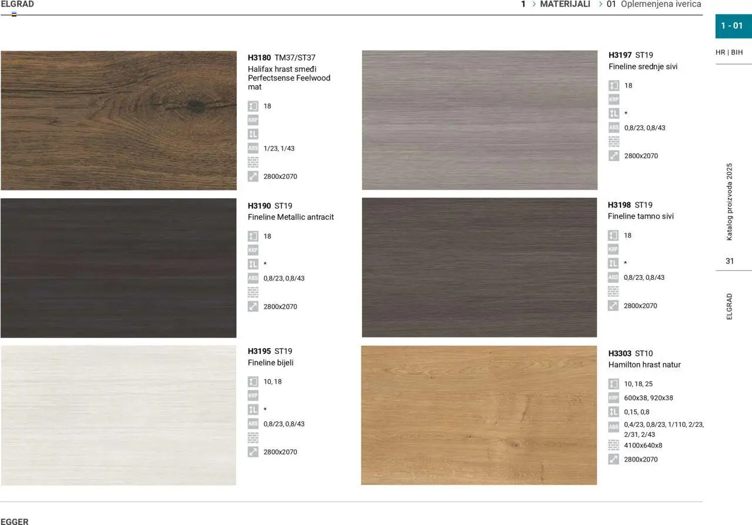Click the laminate icon under H3190
Screen dimensions: 752x525
click(x=253, y=264)
